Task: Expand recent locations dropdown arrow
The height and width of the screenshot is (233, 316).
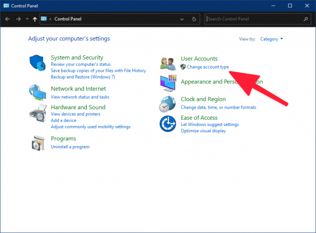Action: (x=27, y=19)
